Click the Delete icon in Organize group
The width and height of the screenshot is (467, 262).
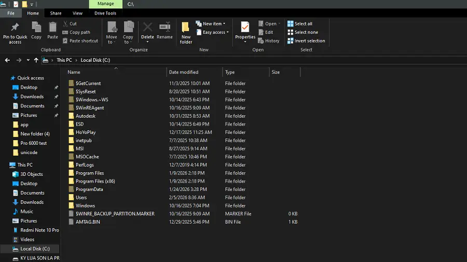click(x=147, y=27)
